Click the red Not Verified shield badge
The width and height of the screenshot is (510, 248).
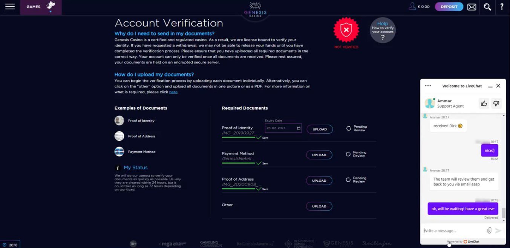pyautogui.click(x=346, y=30)
